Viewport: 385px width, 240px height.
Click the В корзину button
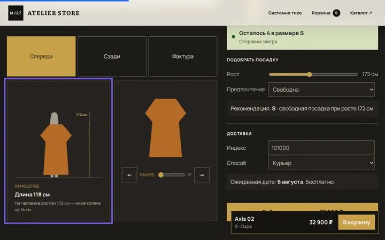click(357, 222)
